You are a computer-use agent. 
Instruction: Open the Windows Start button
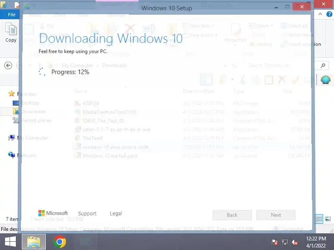point(10,242)
